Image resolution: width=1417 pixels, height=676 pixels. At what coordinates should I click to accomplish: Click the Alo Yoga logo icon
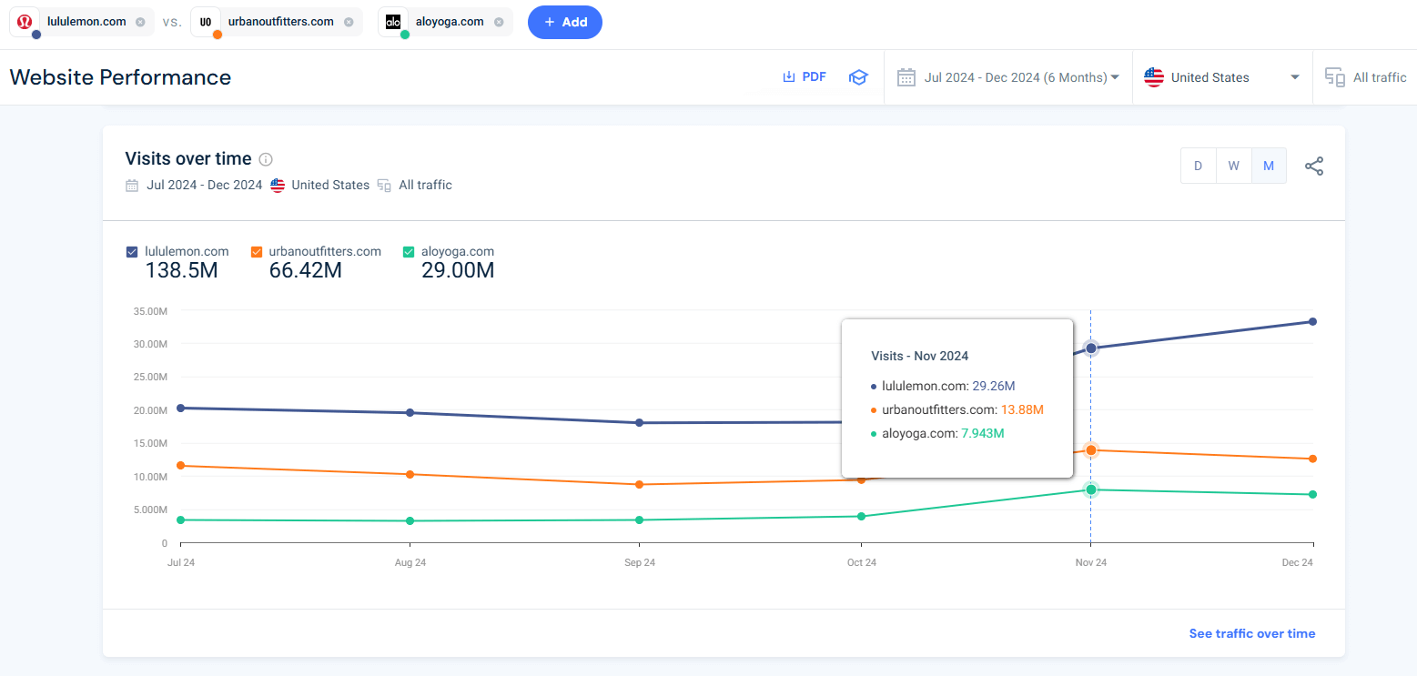[393, 22]
